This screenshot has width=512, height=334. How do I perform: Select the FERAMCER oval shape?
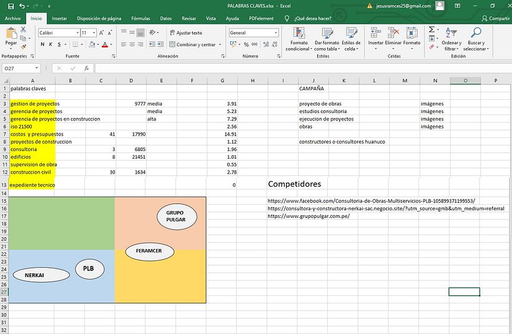[150, 251]
